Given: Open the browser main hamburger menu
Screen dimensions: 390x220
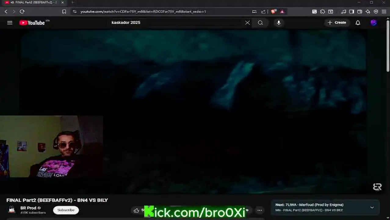Looking at the screenshot, I should (384, 12).
